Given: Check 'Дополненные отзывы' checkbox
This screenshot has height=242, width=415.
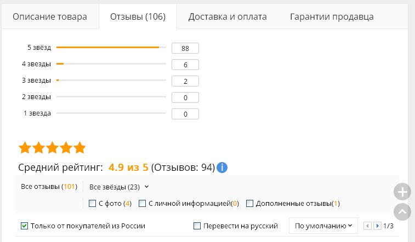Looking at the screenshot, I should click(x=249, y=204).
